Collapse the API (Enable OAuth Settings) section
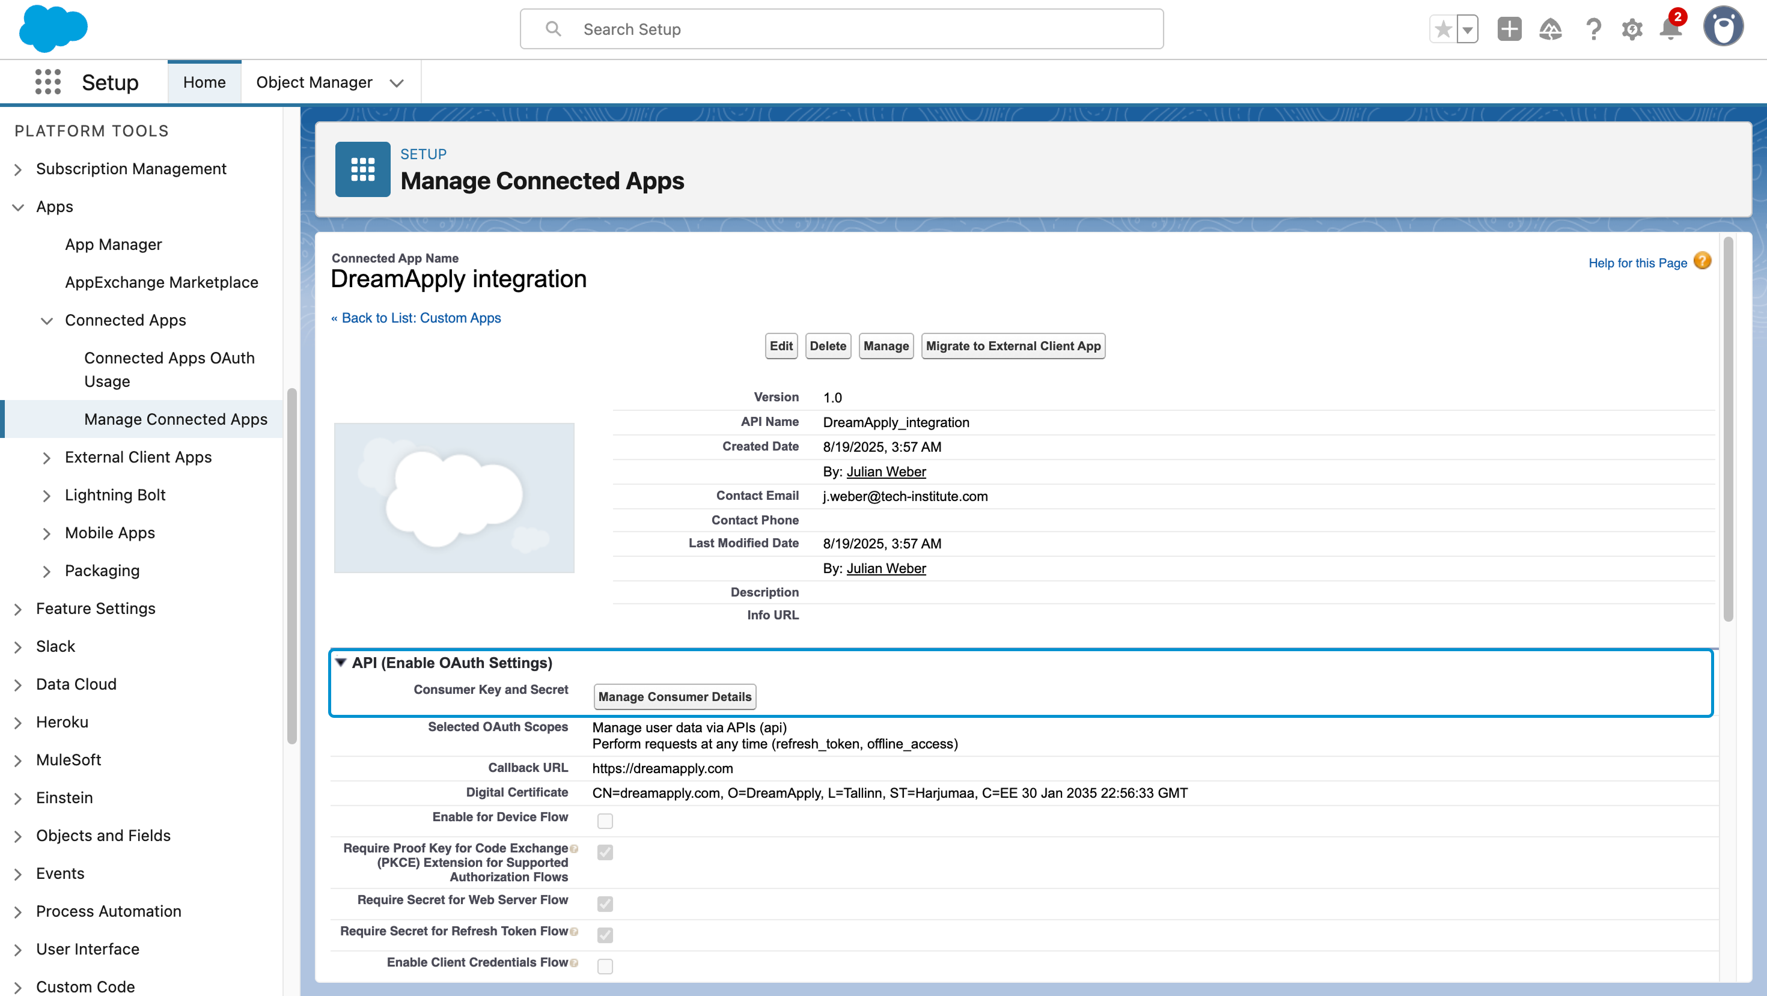This screenshot has height=996, width=1767. tap(341, 662)
